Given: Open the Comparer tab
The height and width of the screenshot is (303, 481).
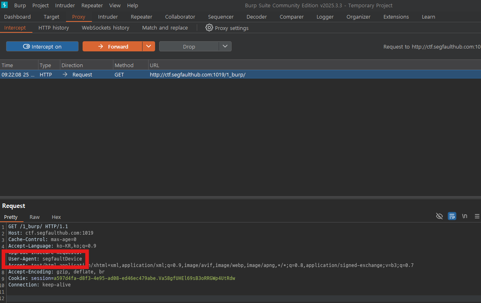Looking at the screenshot, I should (x=292, y=17).
